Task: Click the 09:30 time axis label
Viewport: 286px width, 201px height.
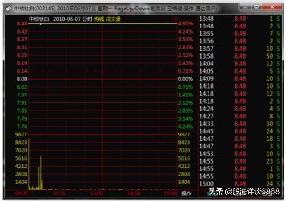Action: [22, 193]
